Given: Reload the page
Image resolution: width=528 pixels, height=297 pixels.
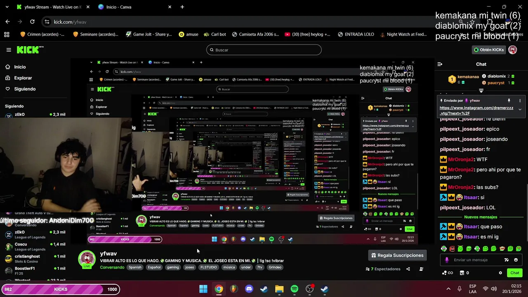Looking at the screenshot, I should [32, 22].
